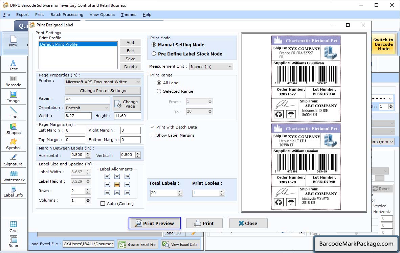Viewport: 400px width, 253px height.
Task: Click the Left Margin input field
Action: [x=75, y=130]
